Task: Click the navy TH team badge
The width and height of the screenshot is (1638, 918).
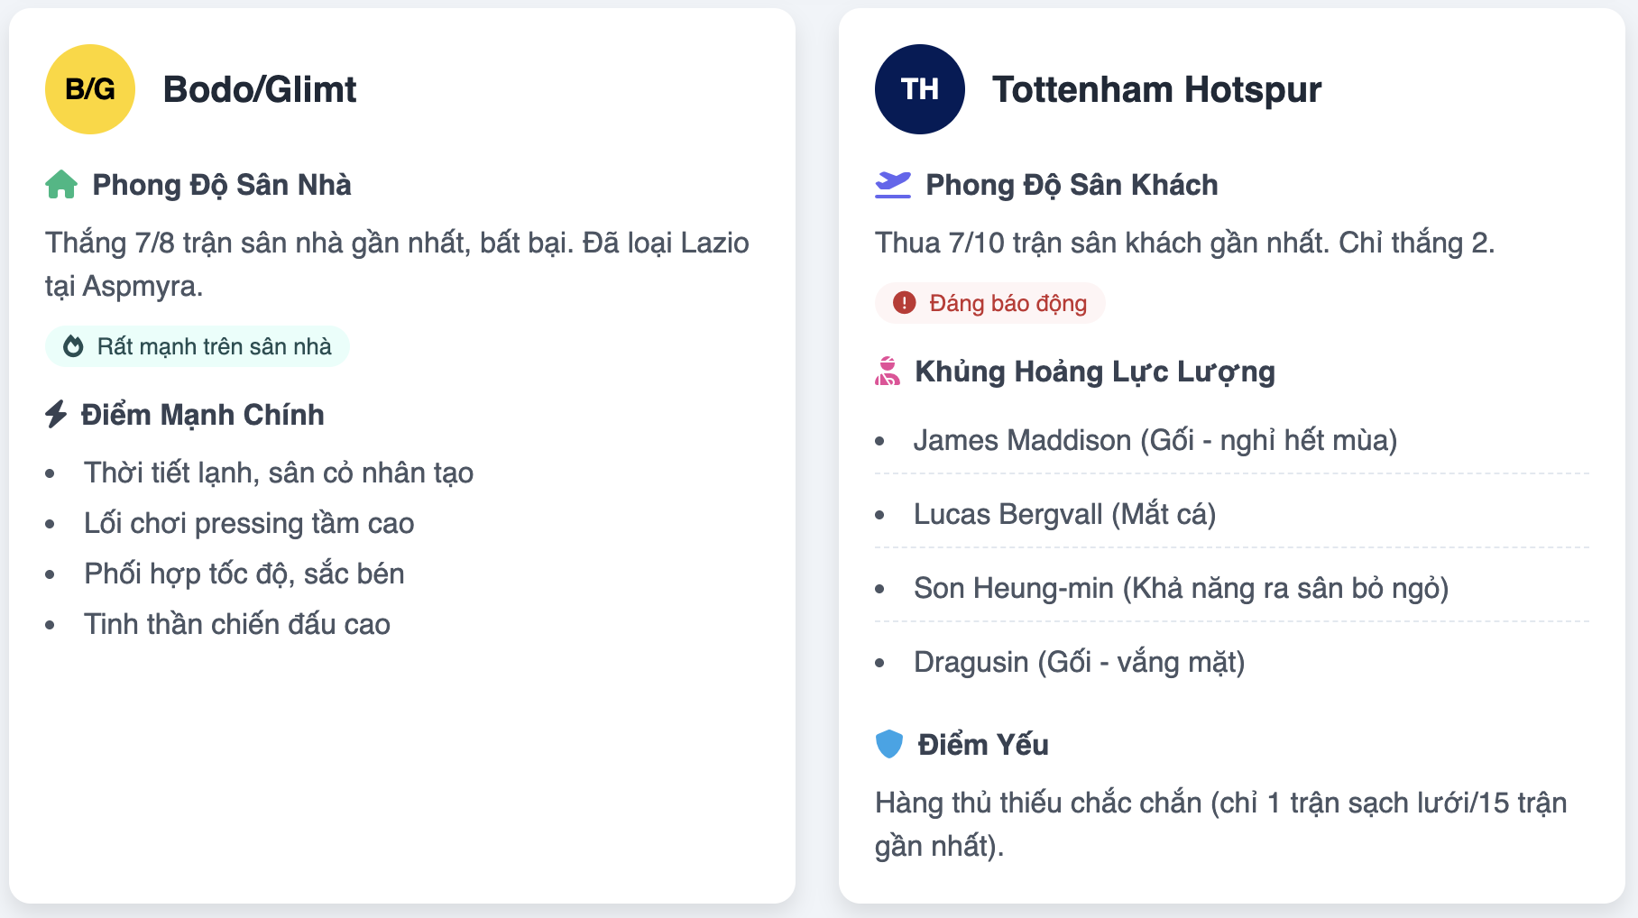Action: (920, 89)
